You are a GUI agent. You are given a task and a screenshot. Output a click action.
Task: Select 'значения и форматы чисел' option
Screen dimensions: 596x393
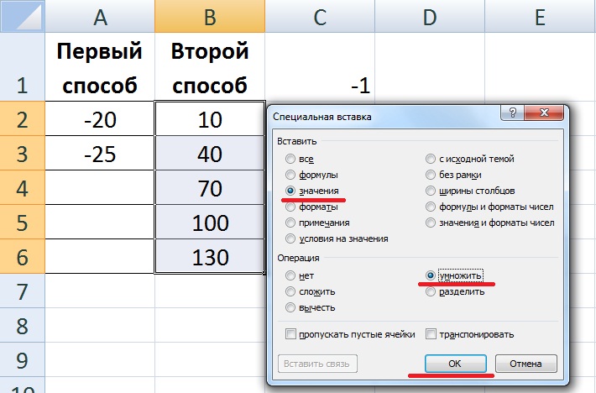click(x=431, y=223)
